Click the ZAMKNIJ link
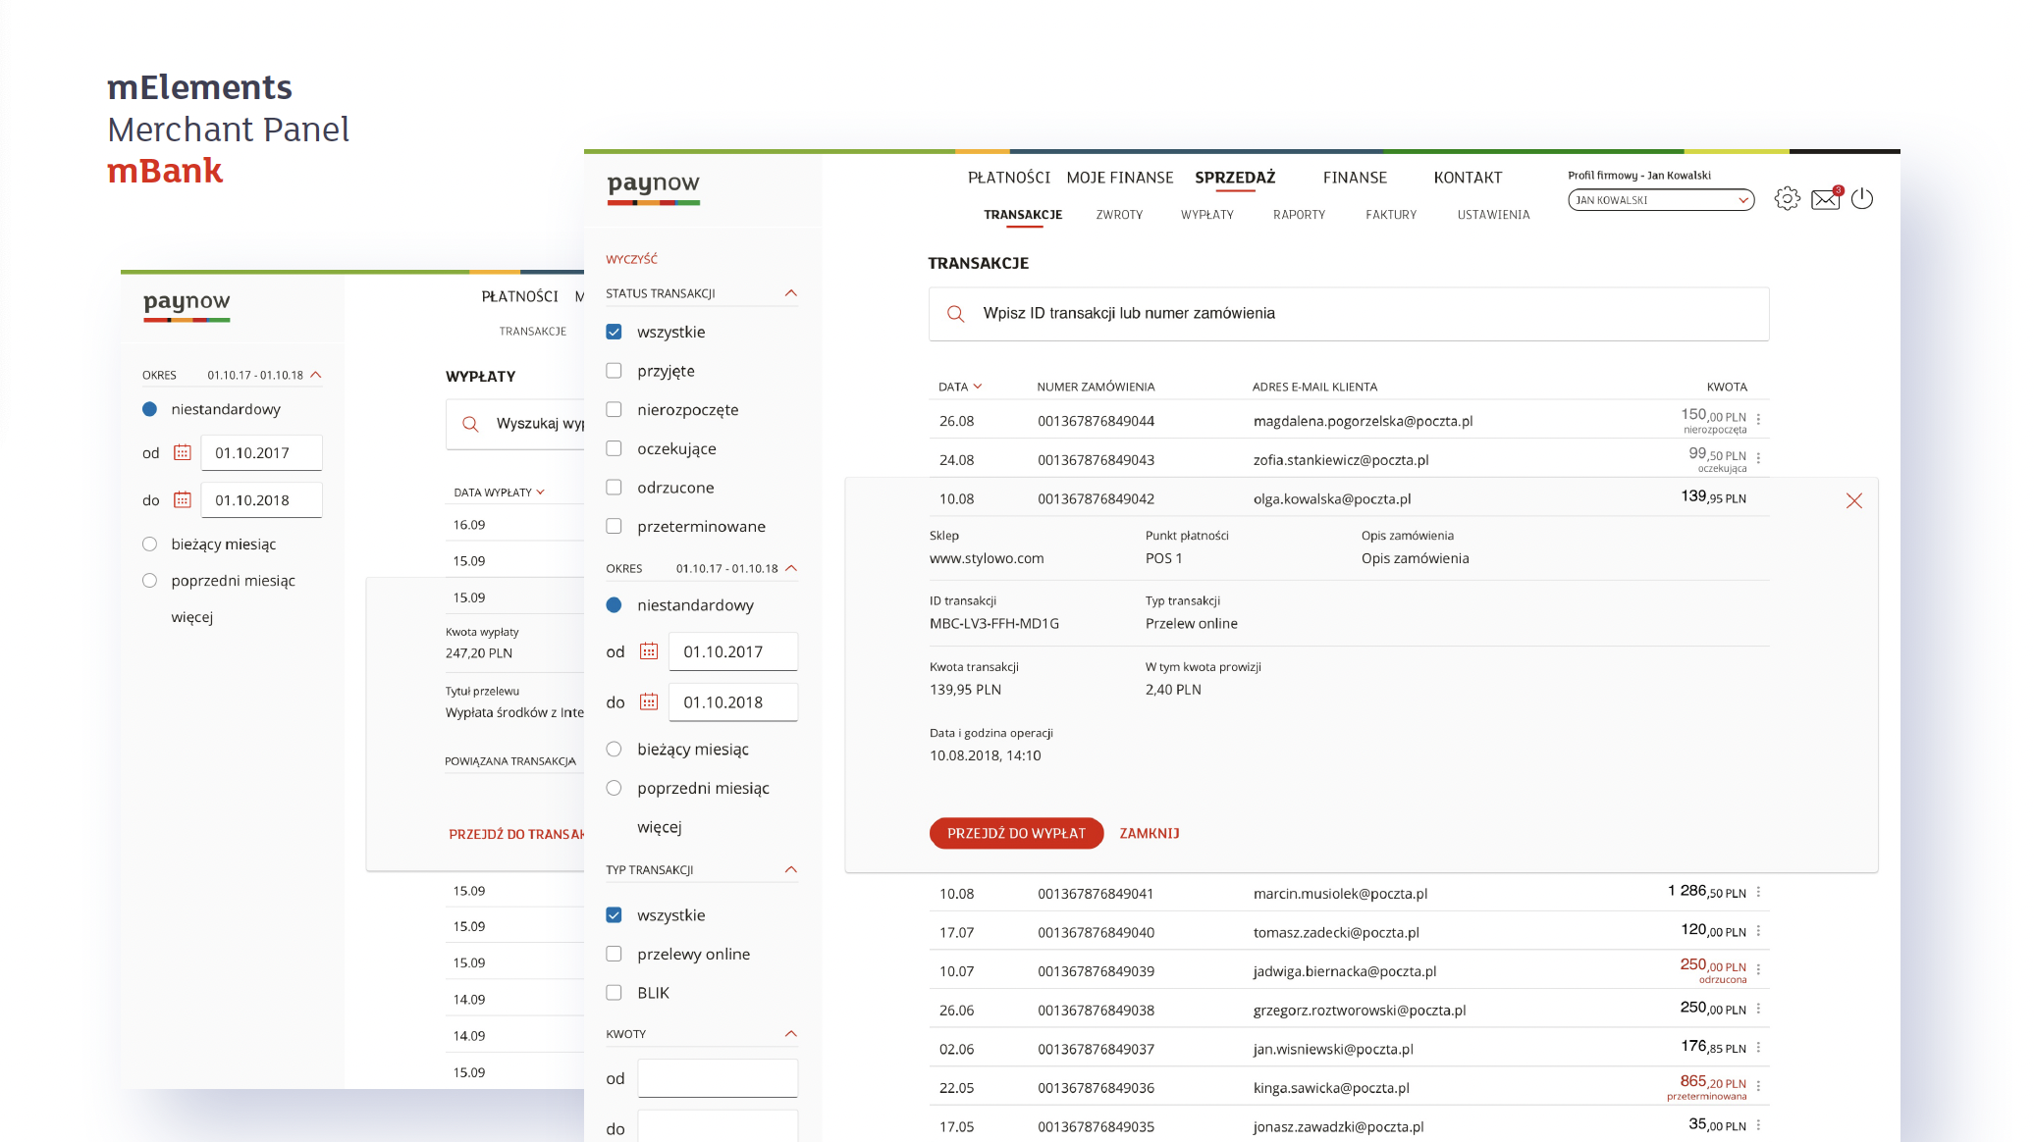The height and width of the screenshot is (1142, 2034). click(x=1150, y=833)
